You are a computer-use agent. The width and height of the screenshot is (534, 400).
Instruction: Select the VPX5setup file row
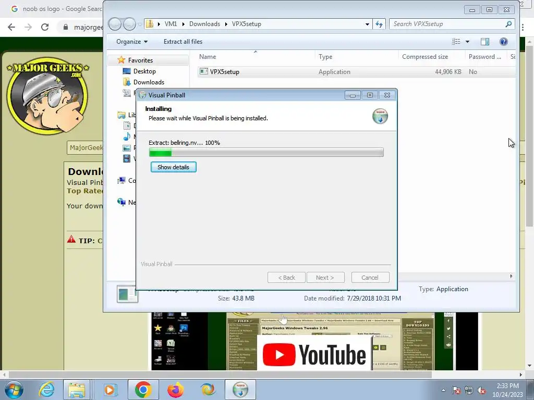pos(356,72)
